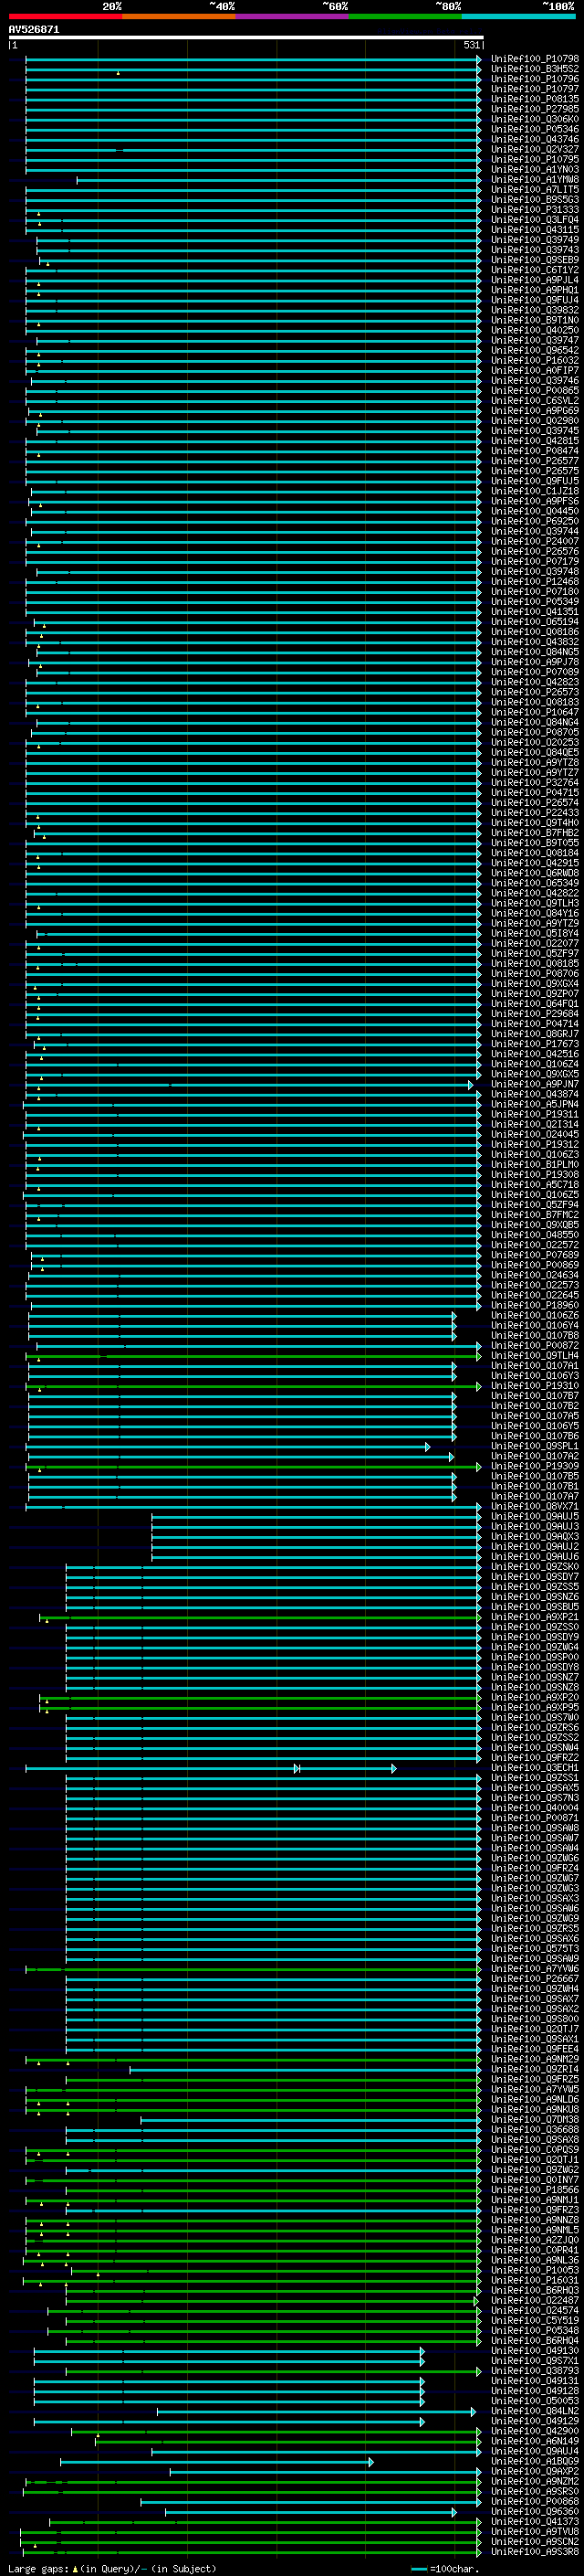
Task: Click label UniRef100_Q9AUJ5
Action: coord(535,1516)
